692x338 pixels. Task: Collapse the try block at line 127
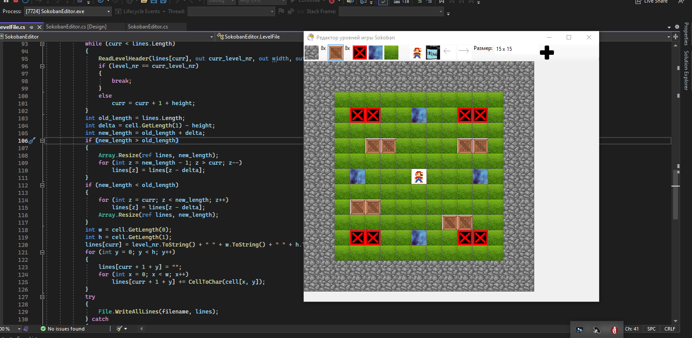(42, 297)
